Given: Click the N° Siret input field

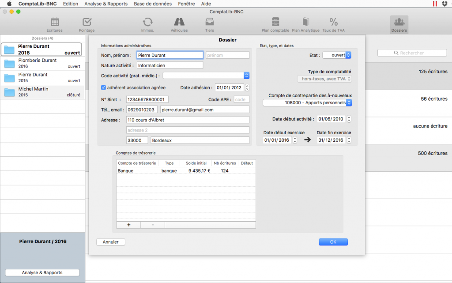Looking at the screenshot, I should (x=147, y=99).
